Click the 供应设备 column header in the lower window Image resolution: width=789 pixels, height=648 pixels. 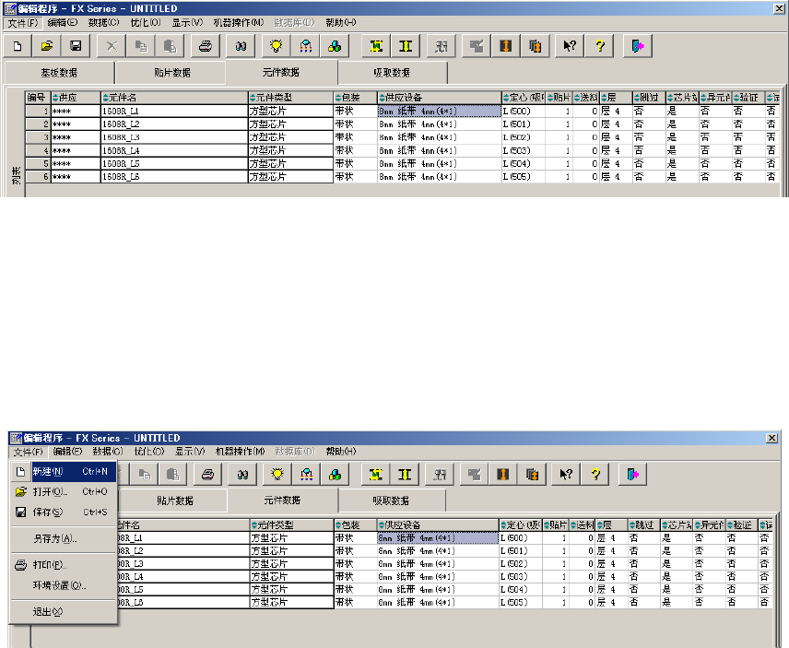point(438,525)
